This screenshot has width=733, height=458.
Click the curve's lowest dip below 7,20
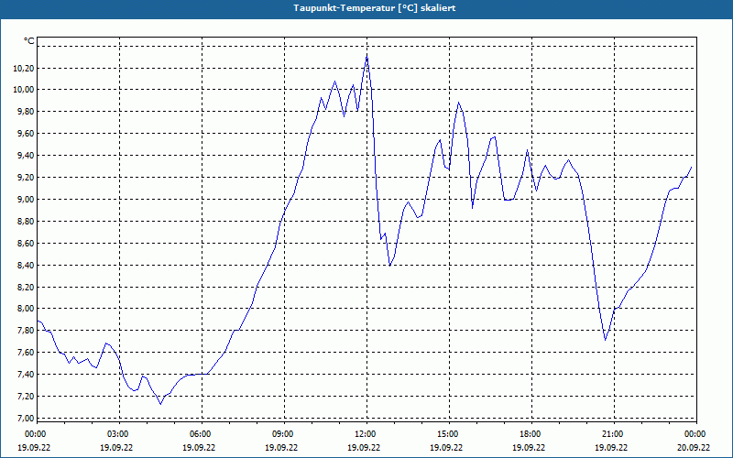pos(160,403)
